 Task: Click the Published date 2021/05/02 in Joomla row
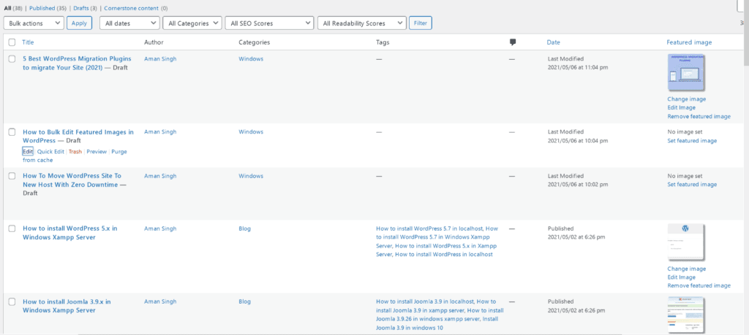click(x=576, y=310)
